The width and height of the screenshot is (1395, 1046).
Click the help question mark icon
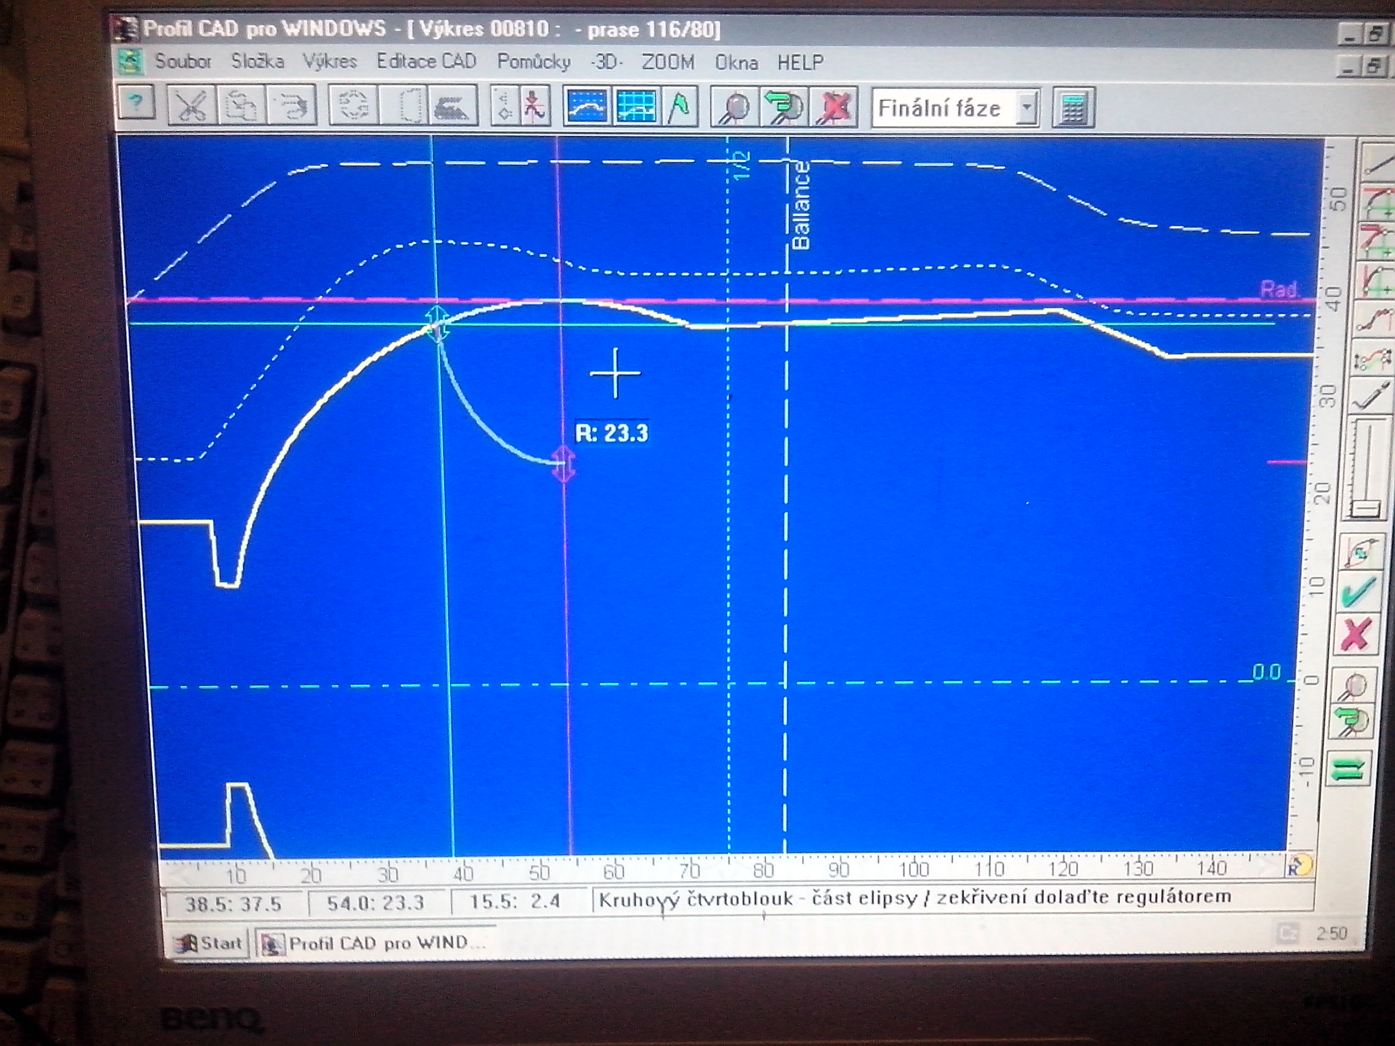(136, 102)
